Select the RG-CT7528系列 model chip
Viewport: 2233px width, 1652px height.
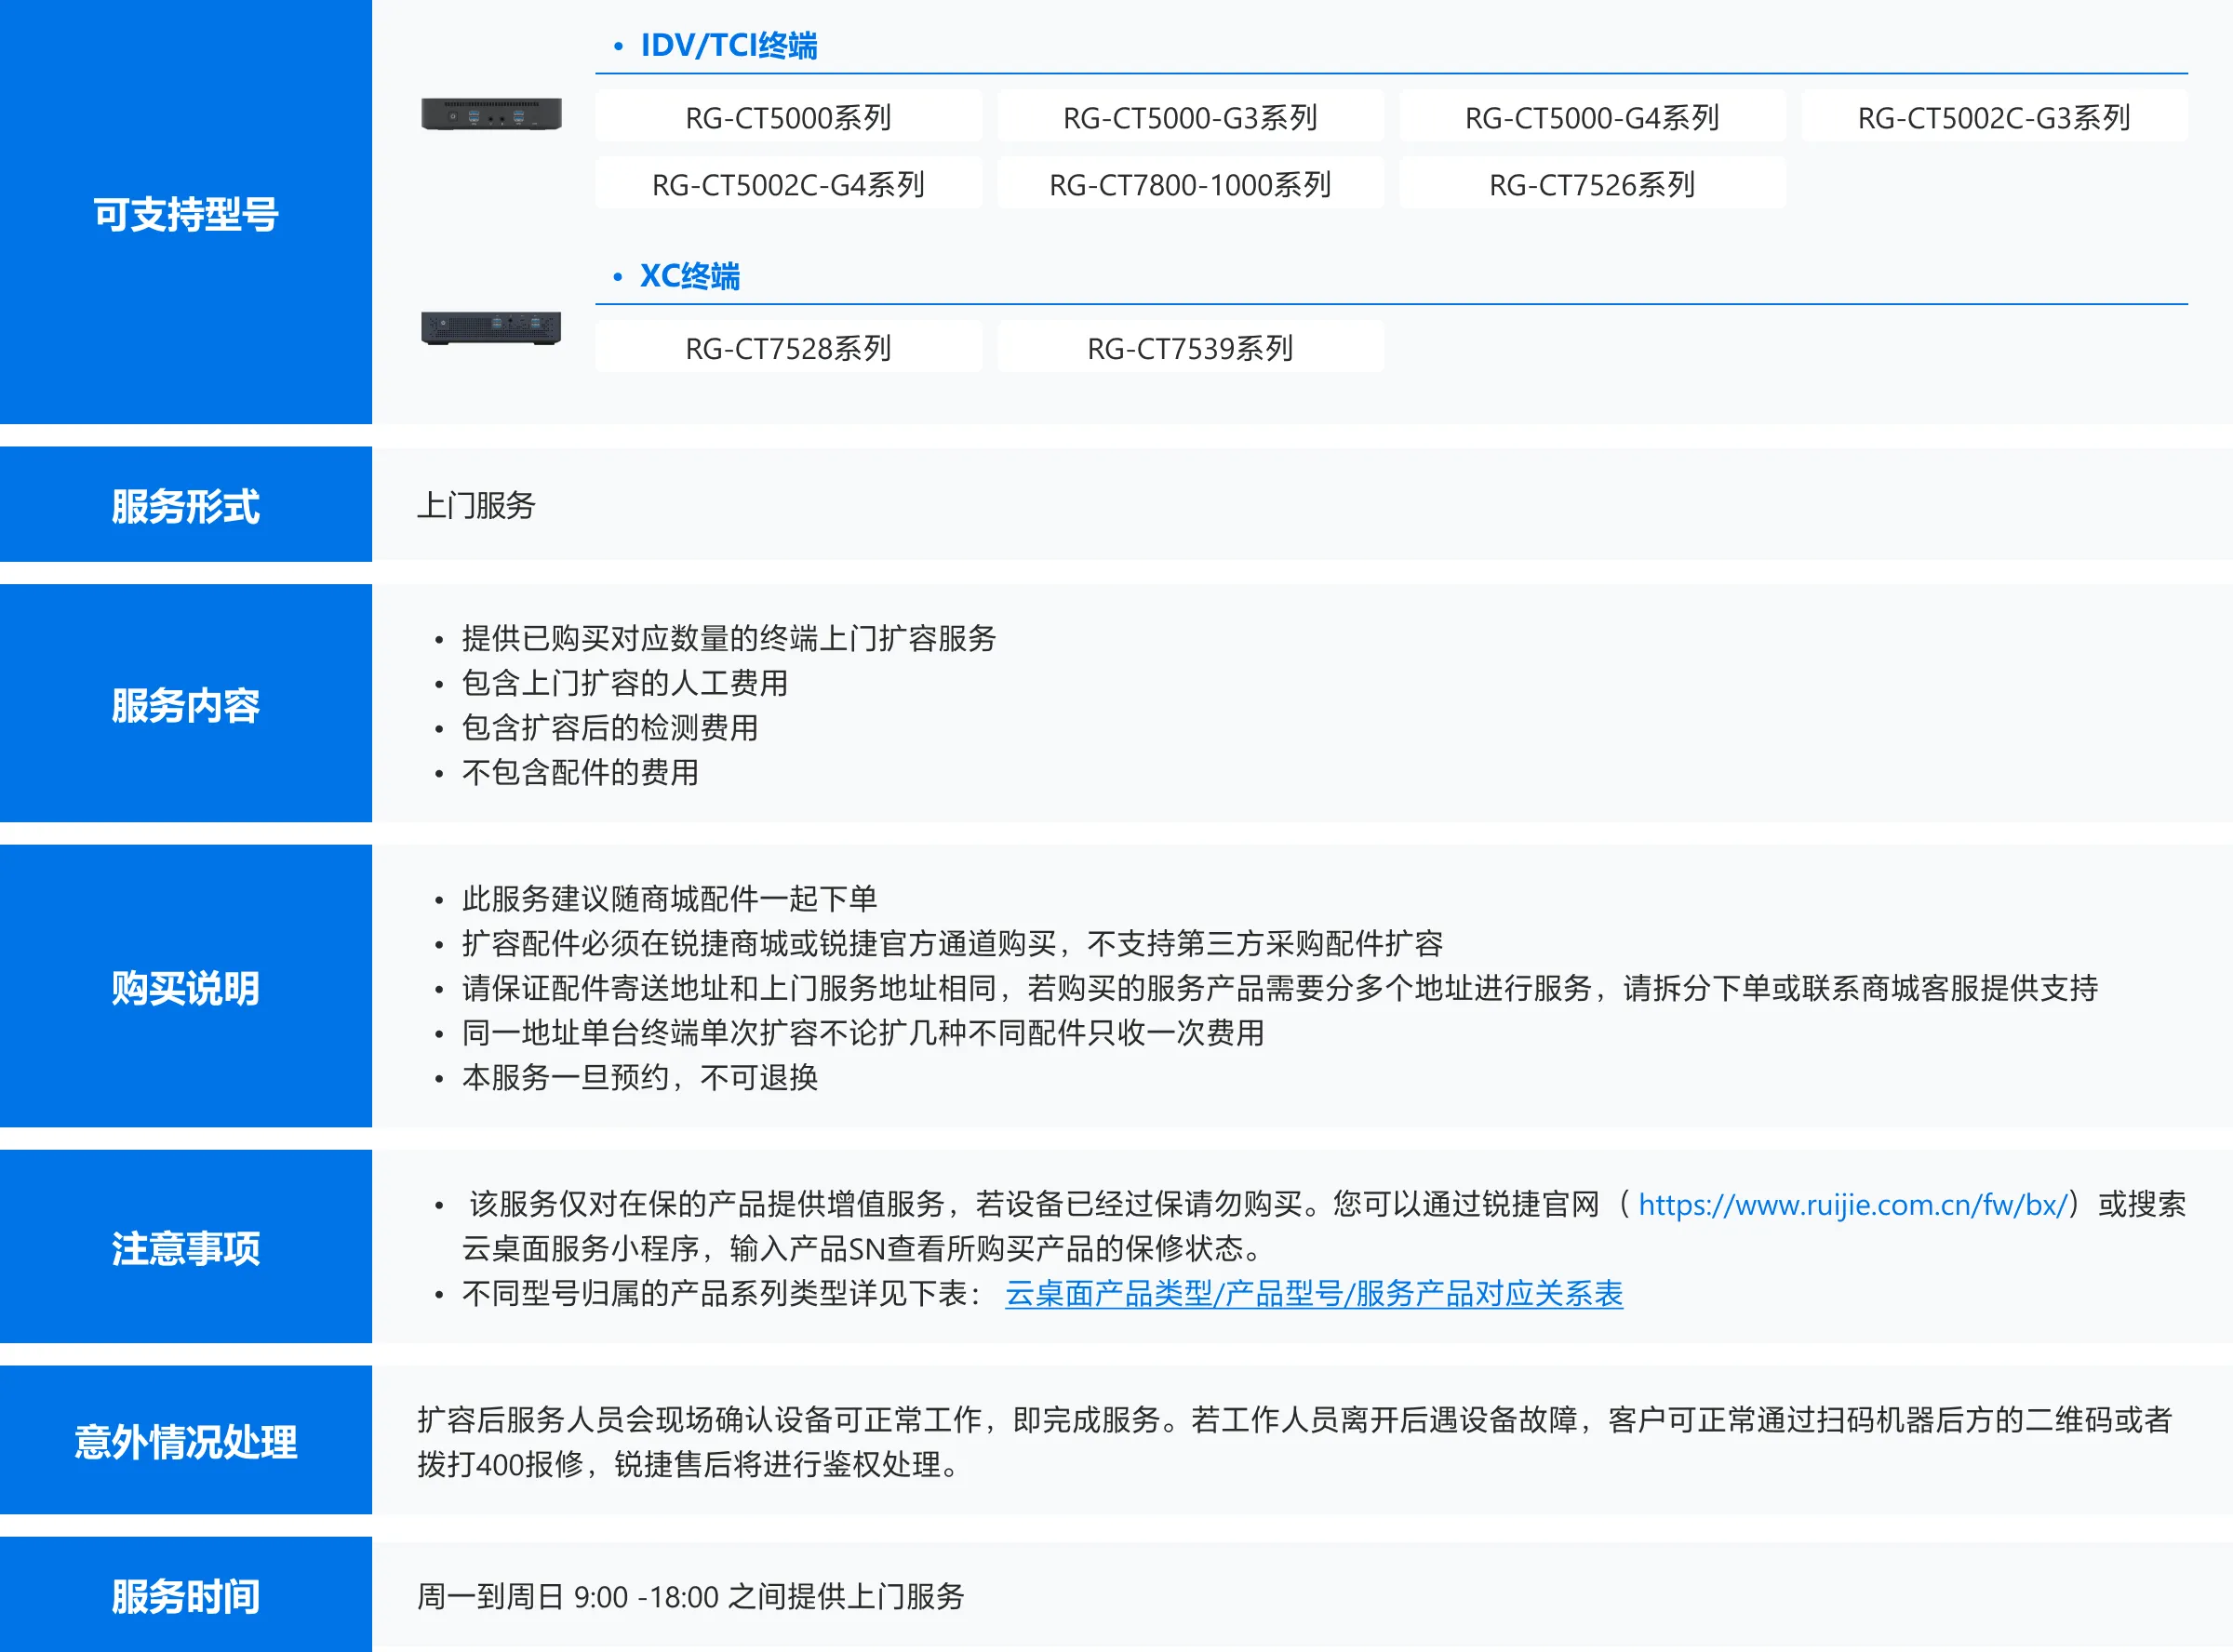click(788, 348)
